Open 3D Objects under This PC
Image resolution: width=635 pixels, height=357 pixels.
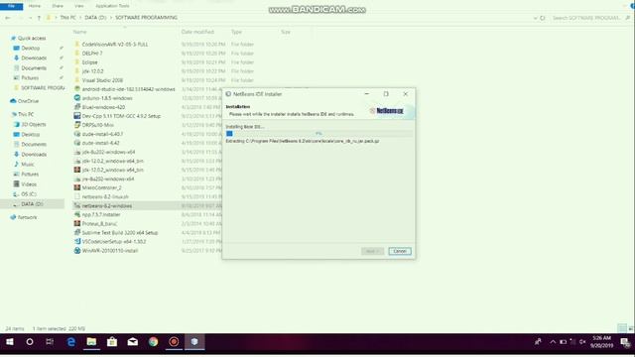34,125
